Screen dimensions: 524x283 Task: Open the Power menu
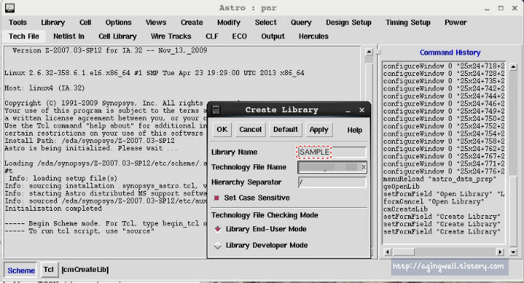point(455,23)
